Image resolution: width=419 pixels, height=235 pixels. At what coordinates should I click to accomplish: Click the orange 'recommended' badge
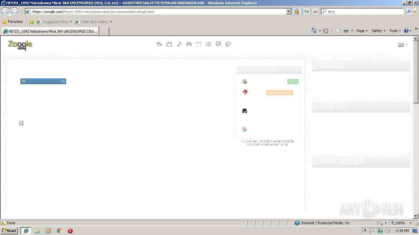tap(280, 93)
